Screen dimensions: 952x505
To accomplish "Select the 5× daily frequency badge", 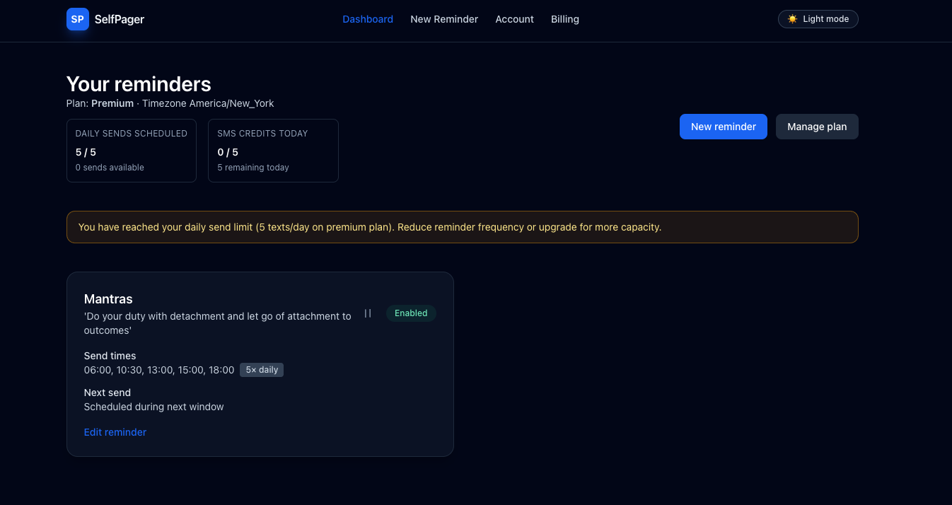I will pyautogui.click(x=261, y=369).
